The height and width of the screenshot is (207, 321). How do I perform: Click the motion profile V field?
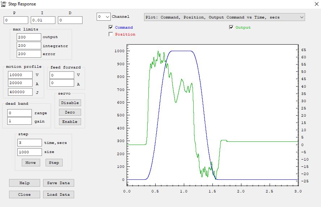[20, 75]
